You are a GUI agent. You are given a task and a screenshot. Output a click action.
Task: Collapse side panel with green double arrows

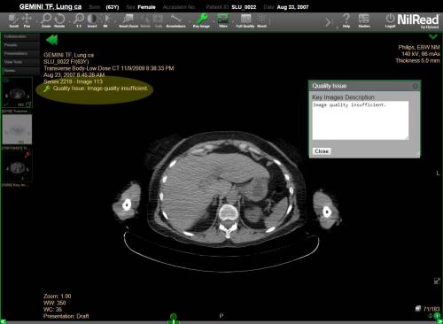pyautogui.click(x=51, y=40)
